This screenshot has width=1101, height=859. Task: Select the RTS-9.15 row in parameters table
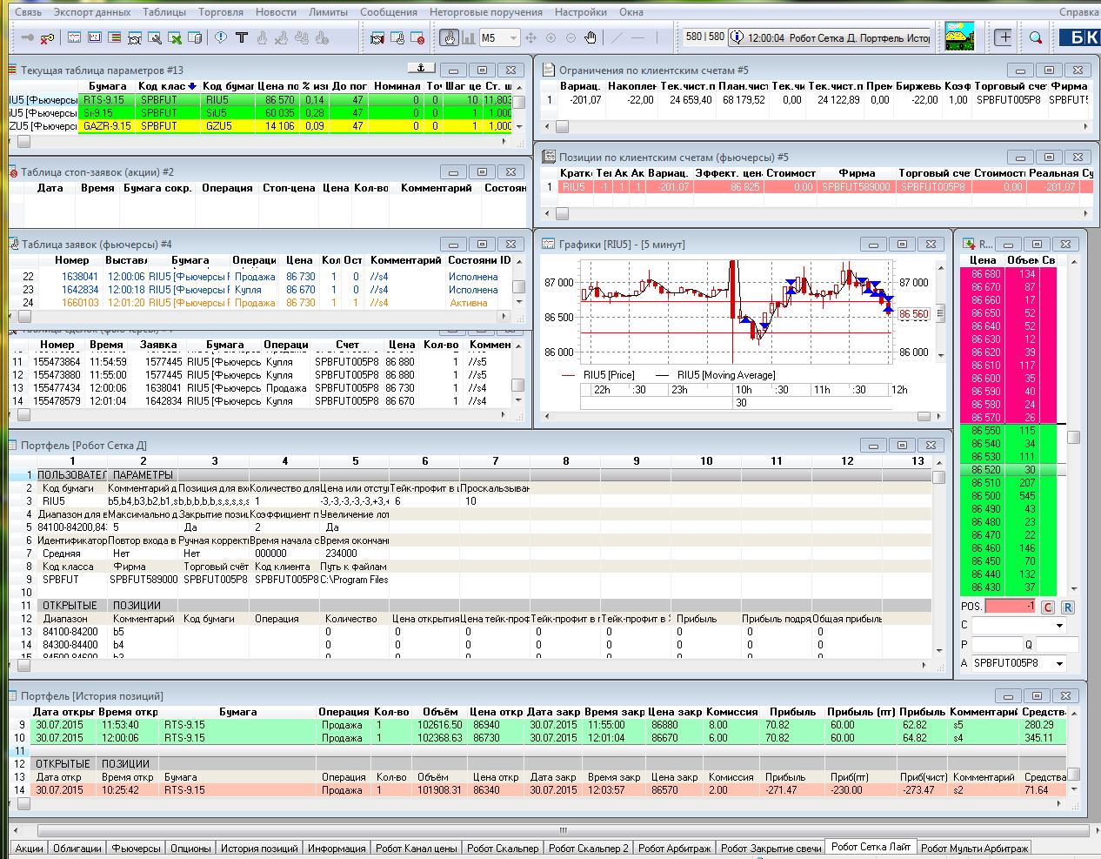click(x=260, y=100)
